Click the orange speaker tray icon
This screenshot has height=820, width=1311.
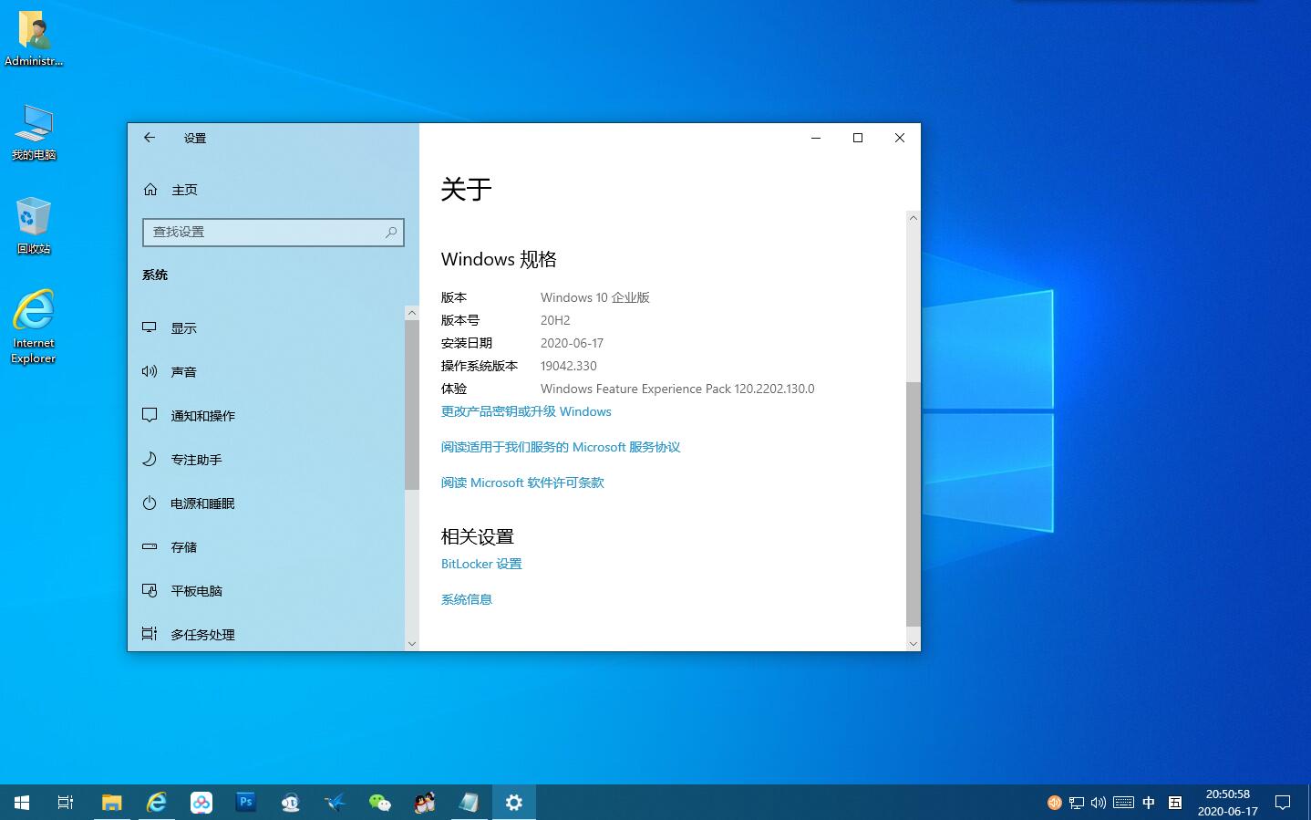pyautogui.click(x=1055, y=803)
